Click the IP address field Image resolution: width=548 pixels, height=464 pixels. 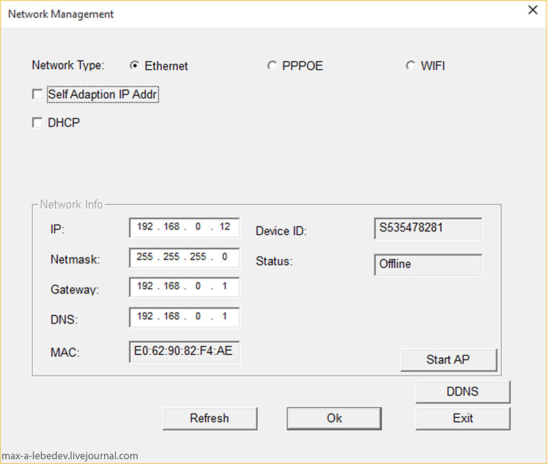184,227
